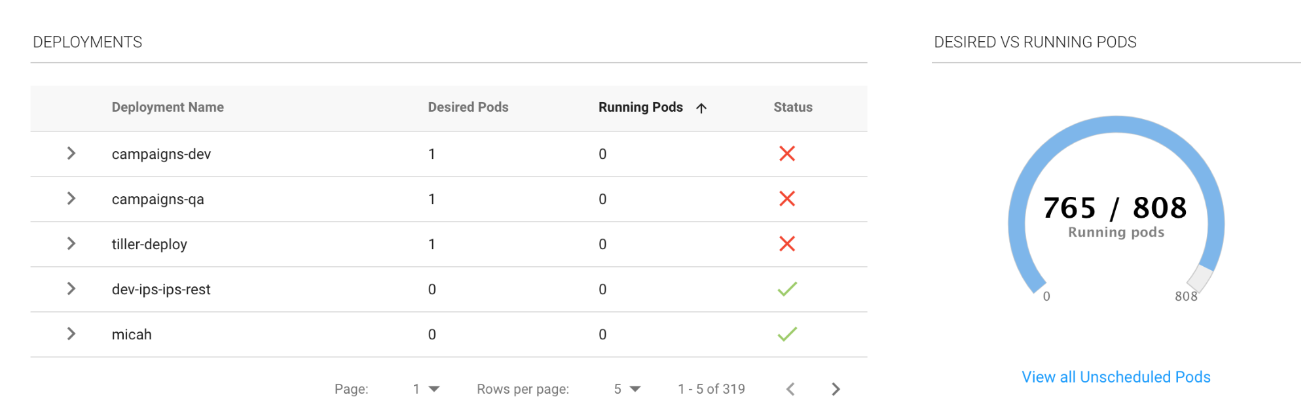Image resolution: width=1309 pixels, height=410 pixels.
Task: Open the Page number dropdown
Action: point(426,389)
